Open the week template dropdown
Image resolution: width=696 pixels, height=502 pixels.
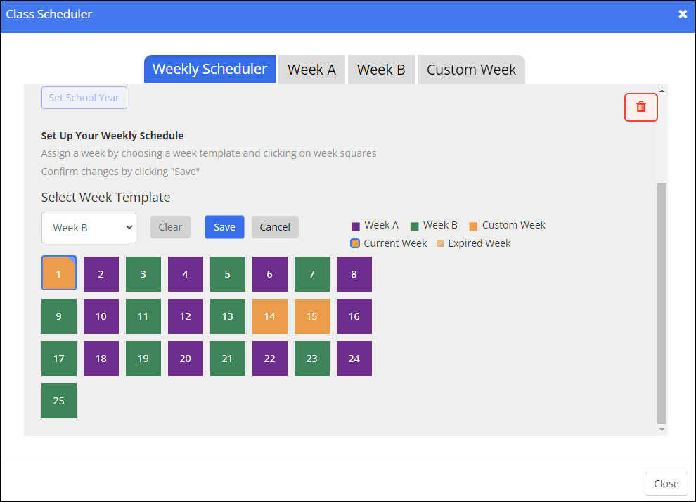point(89,226)
